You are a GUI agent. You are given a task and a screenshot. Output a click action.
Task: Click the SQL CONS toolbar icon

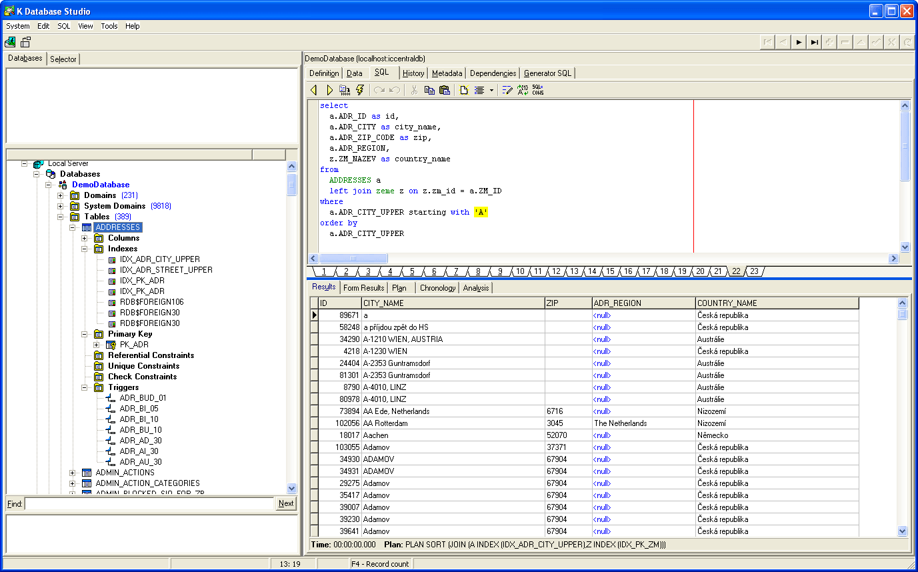pos(538,90)
